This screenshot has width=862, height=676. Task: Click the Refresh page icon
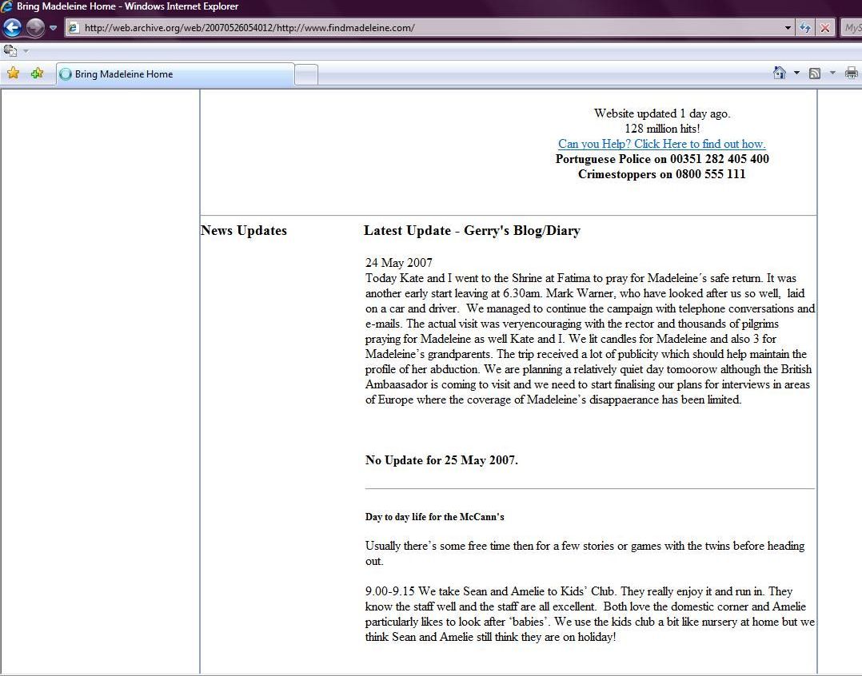805,28
